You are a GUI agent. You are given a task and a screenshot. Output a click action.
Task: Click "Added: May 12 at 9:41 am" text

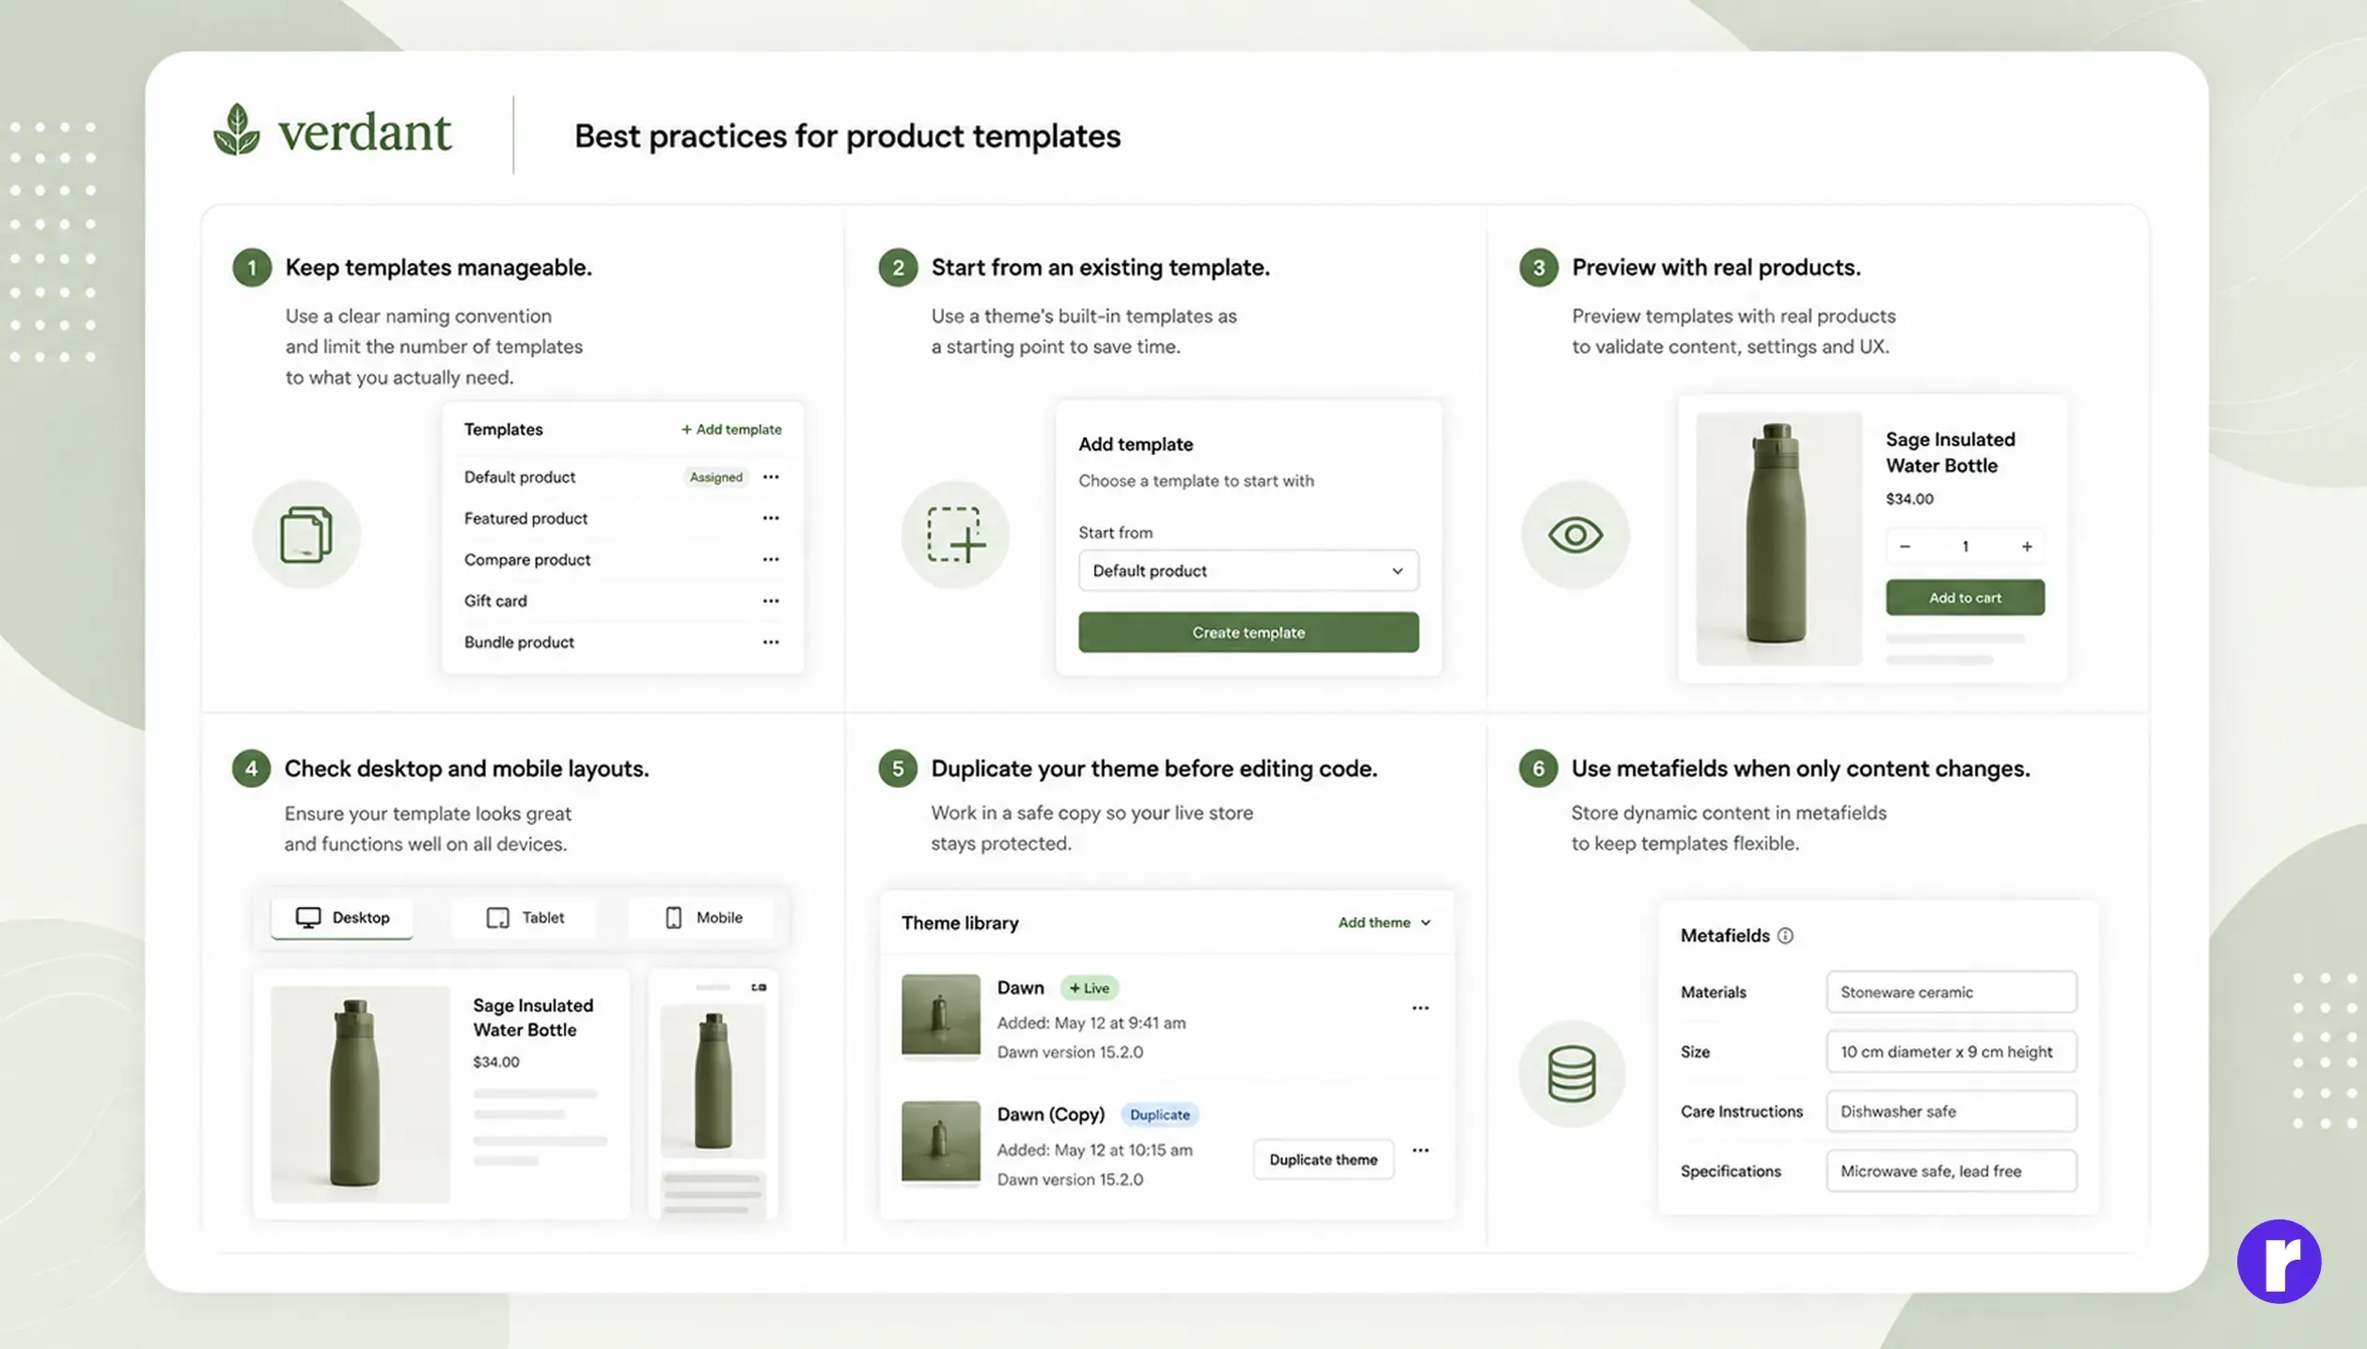1091,1023
